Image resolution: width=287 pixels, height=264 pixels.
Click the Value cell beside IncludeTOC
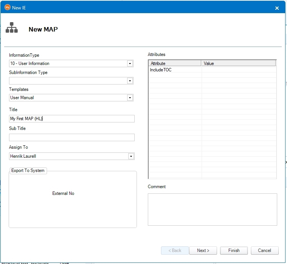tap(238, 70)
